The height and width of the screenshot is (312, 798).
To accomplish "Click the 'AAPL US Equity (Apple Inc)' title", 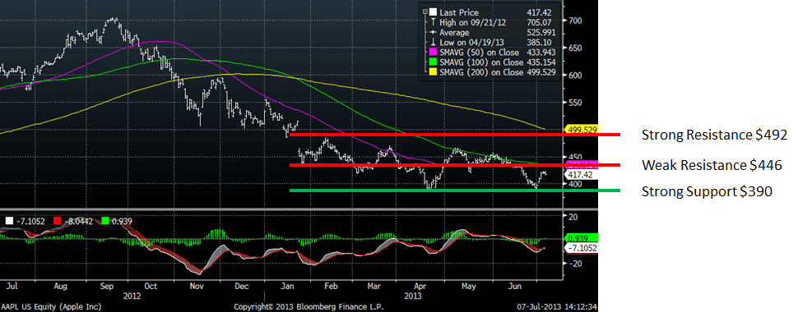I will click(51, 306).
